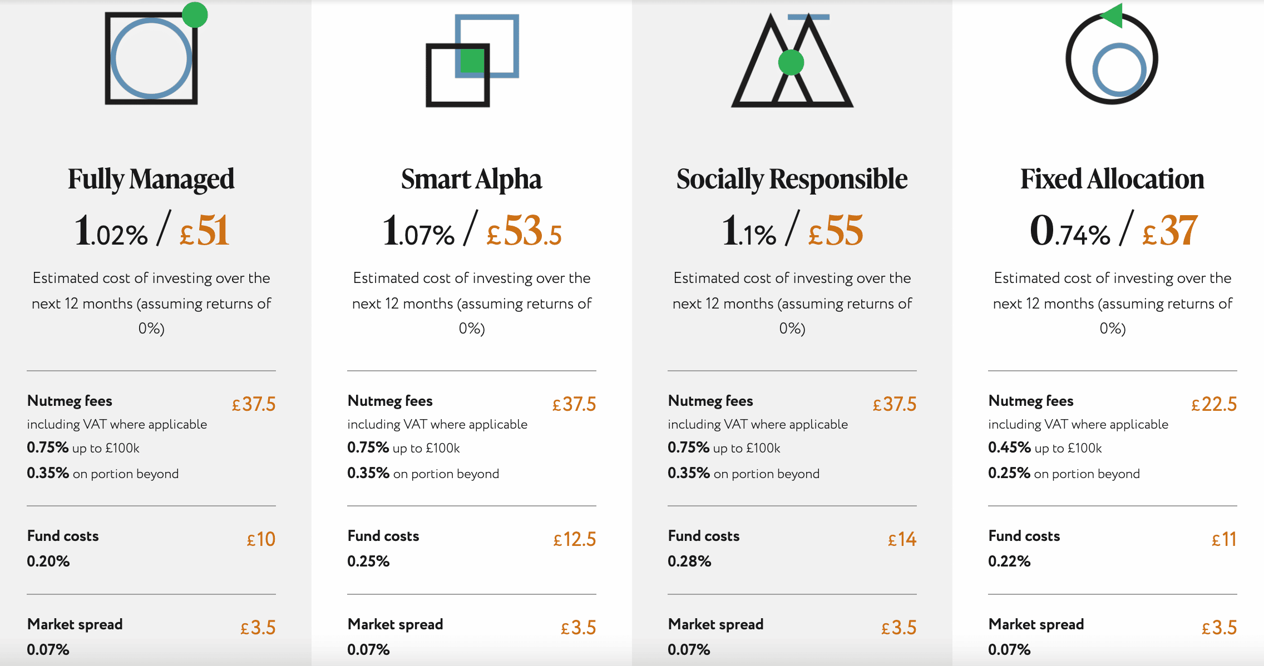Viewport: 1264px width, 666px height.
Task: Click the Smart Alpha £53.5 cost figure
Action: pos(524,231)
